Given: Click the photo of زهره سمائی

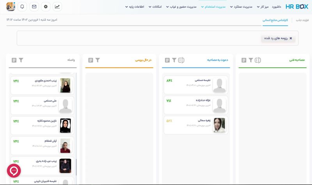Looking at the screenshot, I should [x=219, y=125].
